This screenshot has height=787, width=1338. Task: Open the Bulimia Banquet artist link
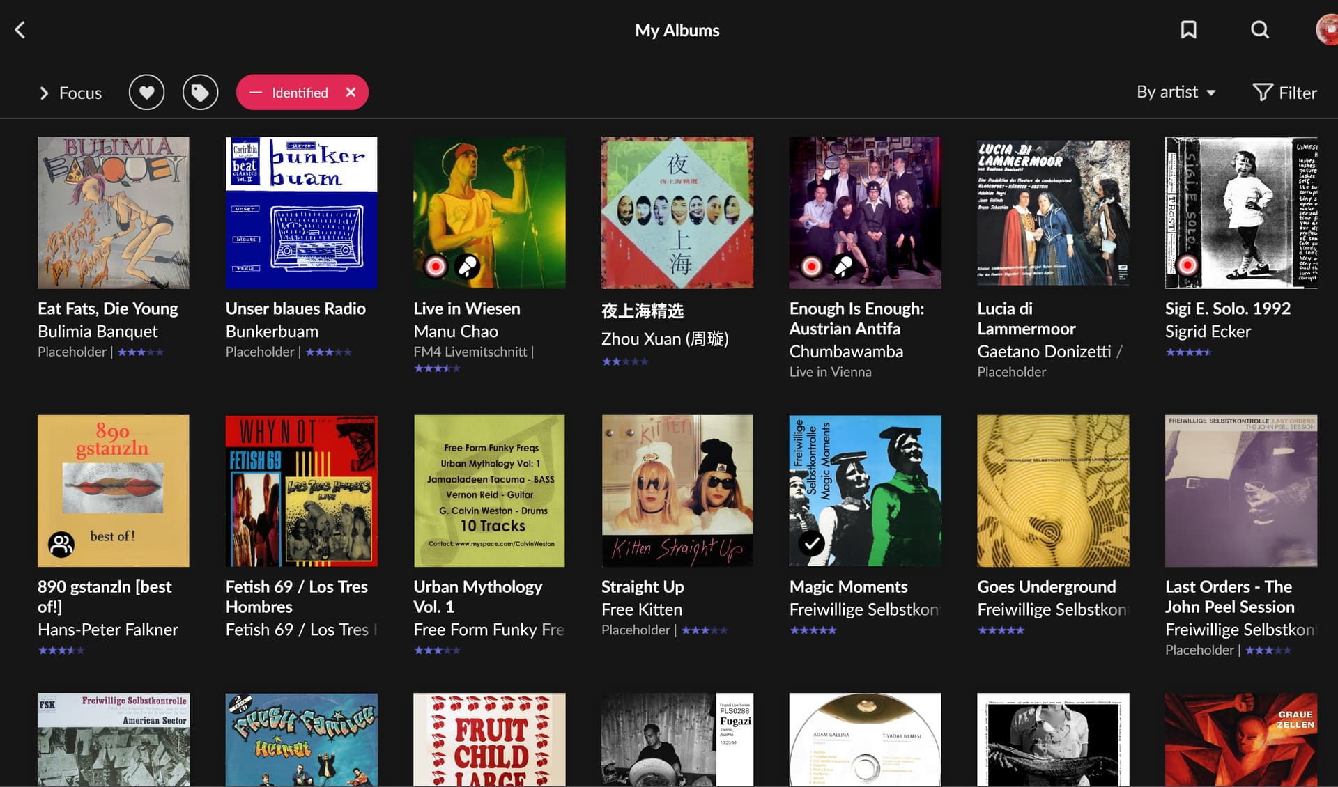pos(98,332)
